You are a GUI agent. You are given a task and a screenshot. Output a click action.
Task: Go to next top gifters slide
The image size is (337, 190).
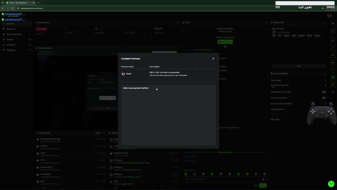coord(268,30)
